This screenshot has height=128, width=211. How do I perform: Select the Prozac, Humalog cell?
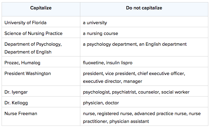tap(41, 62)
